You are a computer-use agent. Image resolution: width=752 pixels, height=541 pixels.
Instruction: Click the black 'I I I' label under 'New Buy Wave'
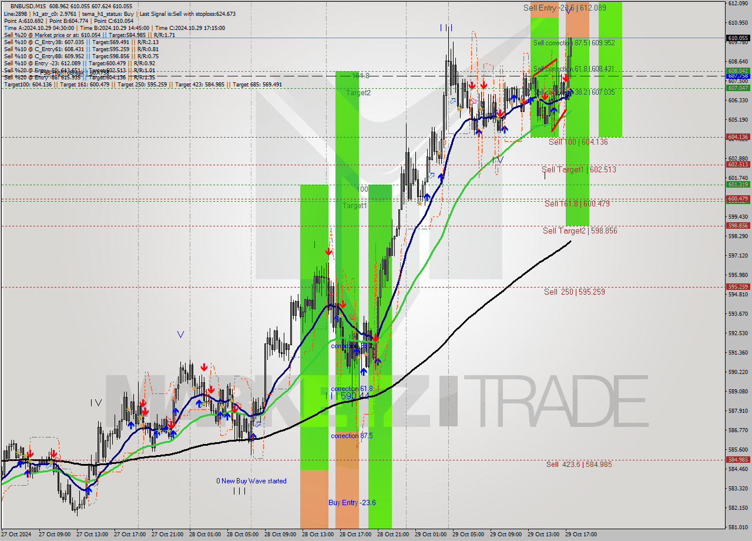[239, 490]
